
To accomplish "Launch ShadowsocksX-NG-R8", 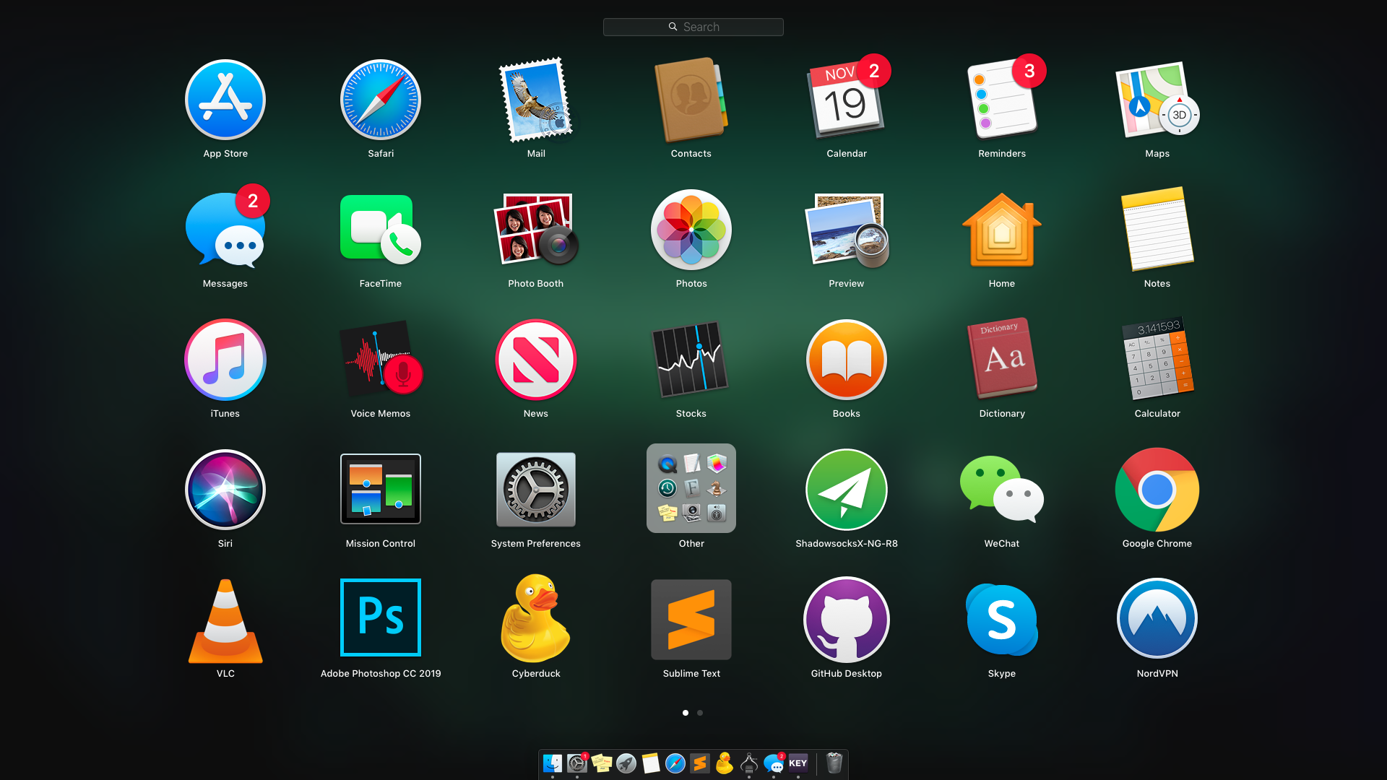I will point(847,490).
